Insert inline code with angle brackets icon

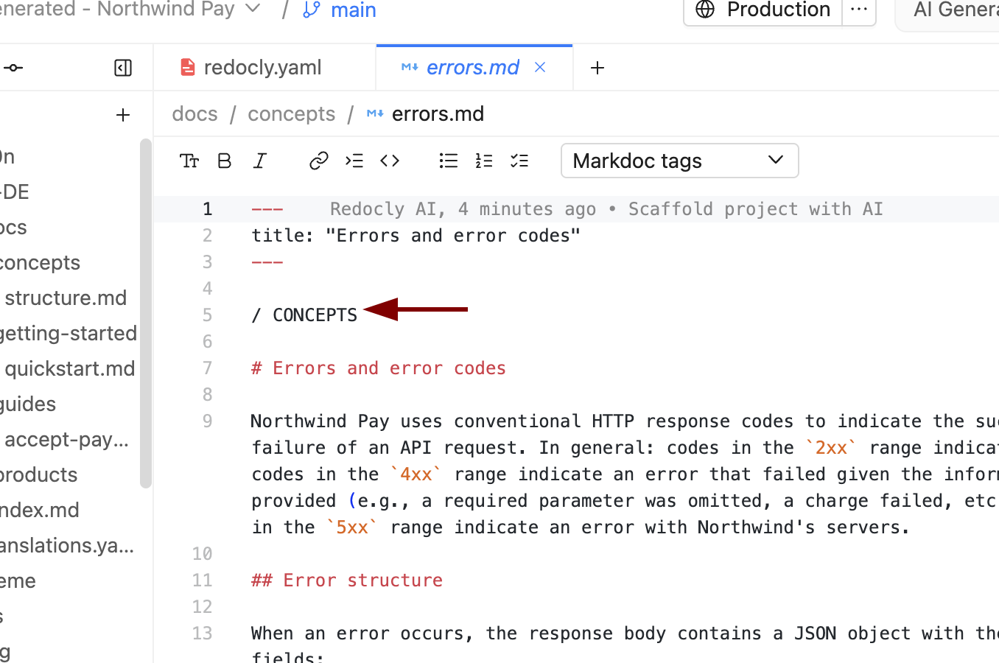click(x=390, y=161)
